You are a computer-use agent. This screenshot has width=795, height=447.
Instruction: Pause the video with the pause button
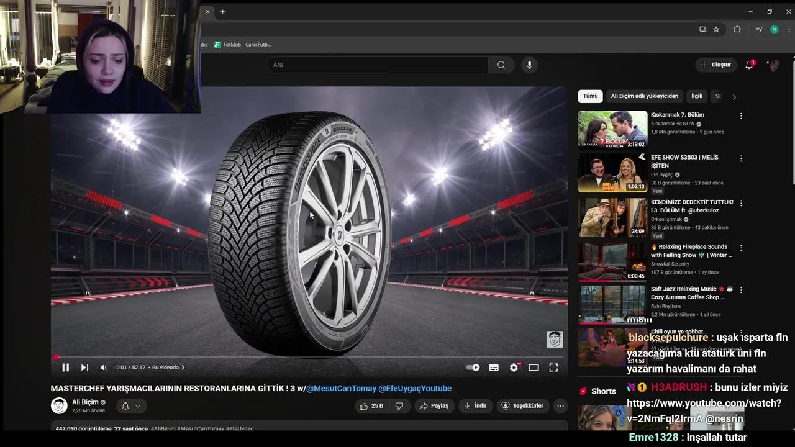[x=65, y=368]
